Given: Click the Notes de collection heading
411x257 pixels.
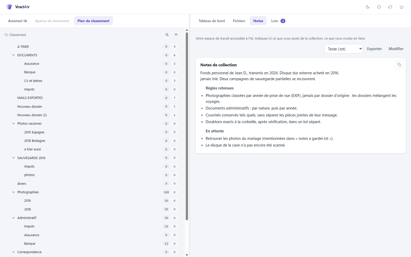Looking at the screenshot, I should (219, 65).
